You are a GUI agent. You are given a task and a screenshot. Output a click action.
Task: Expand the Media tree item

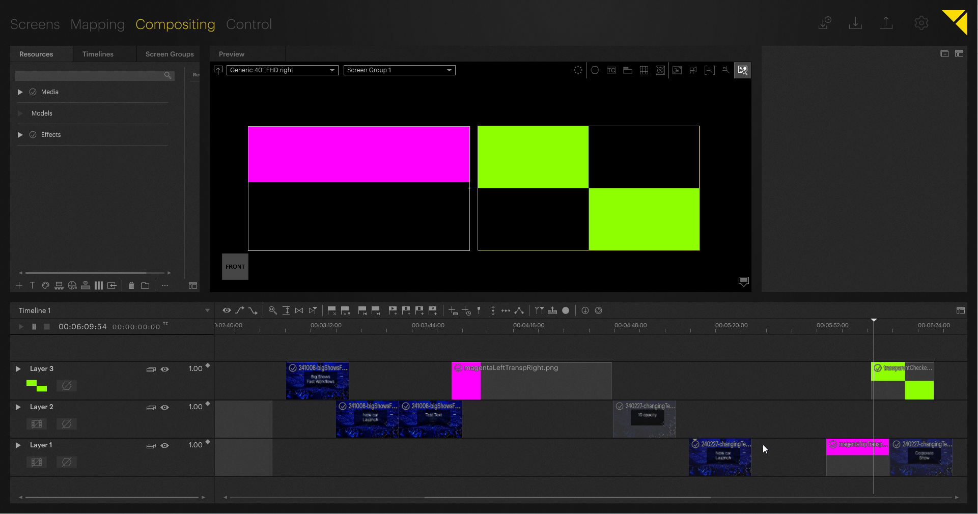click(20, 92)
